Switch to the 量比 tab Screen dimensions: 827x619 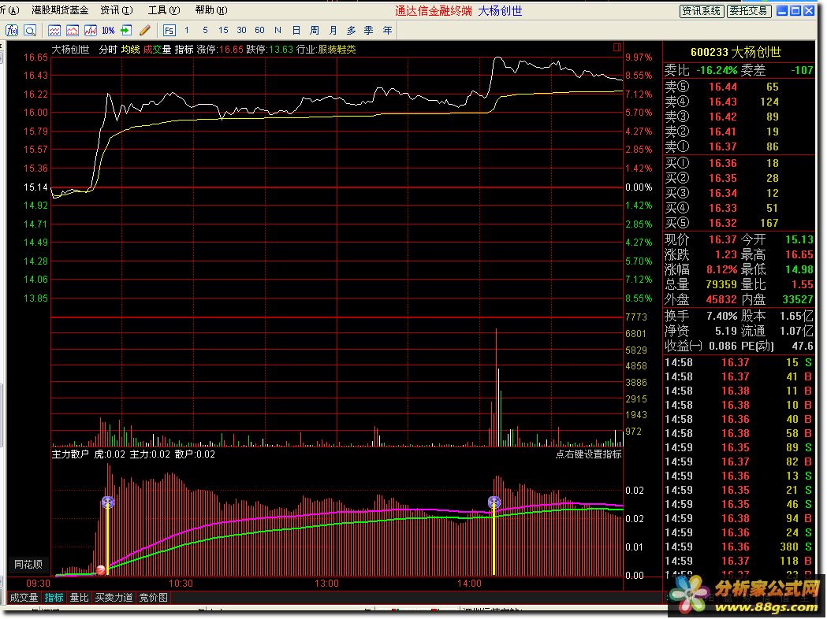point(79,598)
